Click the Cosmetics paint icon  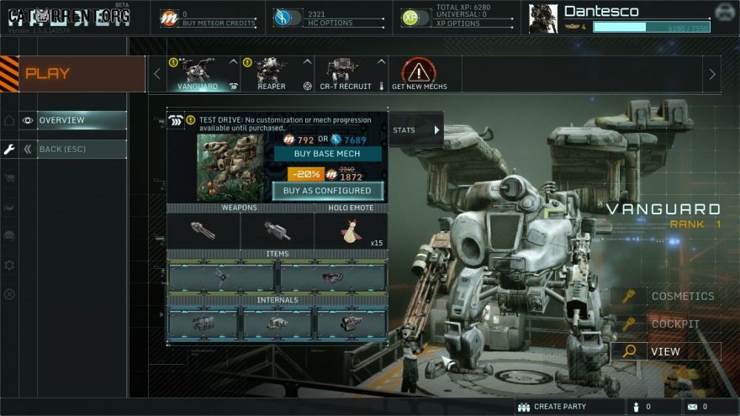click(x=628, y=296)
